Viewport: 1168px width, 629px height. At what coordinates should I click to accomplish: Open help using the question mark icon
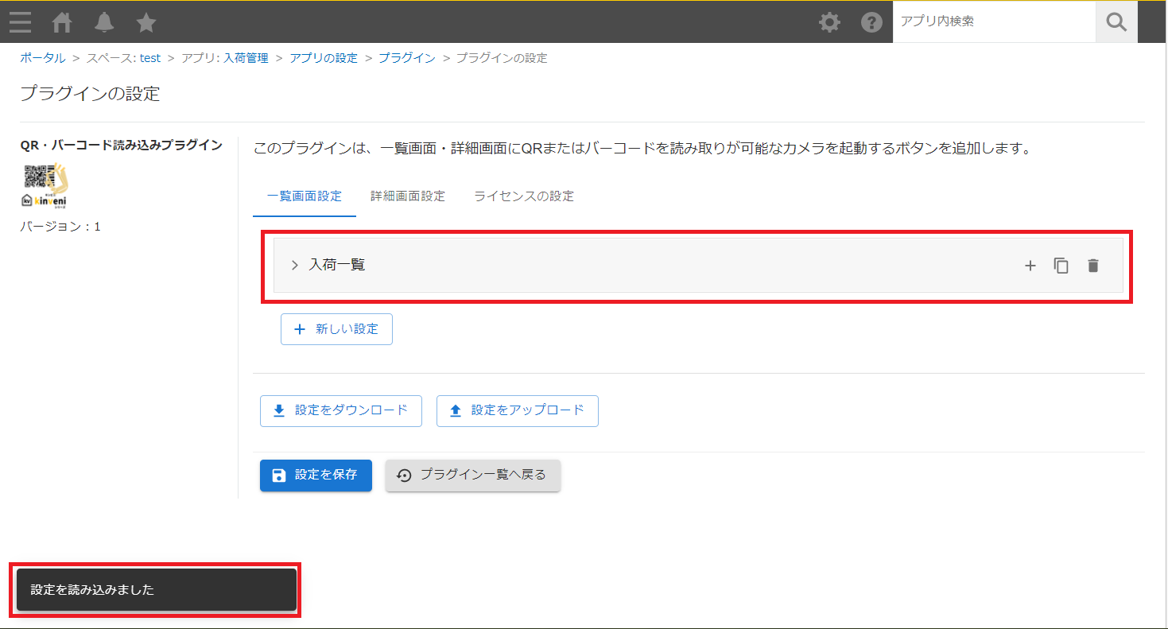pyautogui.click(x=871, y=22)
